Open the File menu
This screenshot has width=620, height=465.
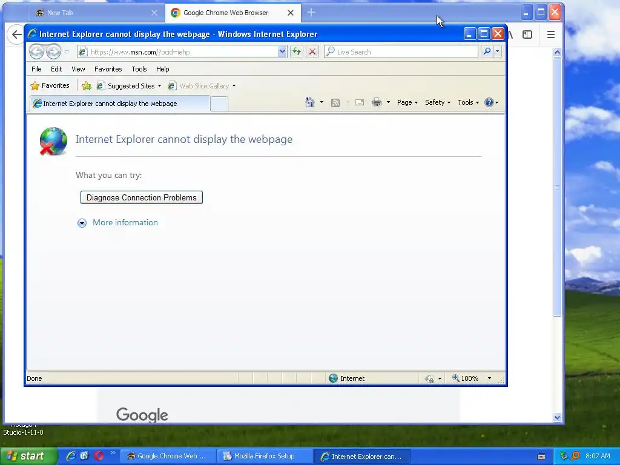coord(36,69)
